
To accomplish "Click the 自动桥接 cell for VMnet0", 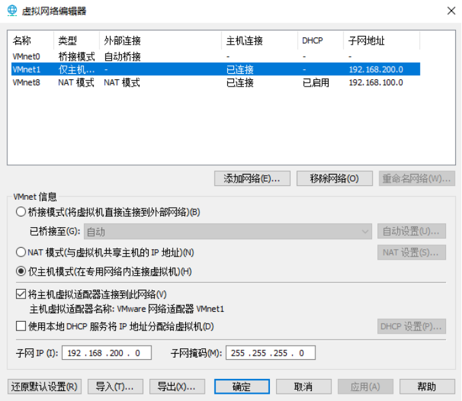I will [122, 56].
